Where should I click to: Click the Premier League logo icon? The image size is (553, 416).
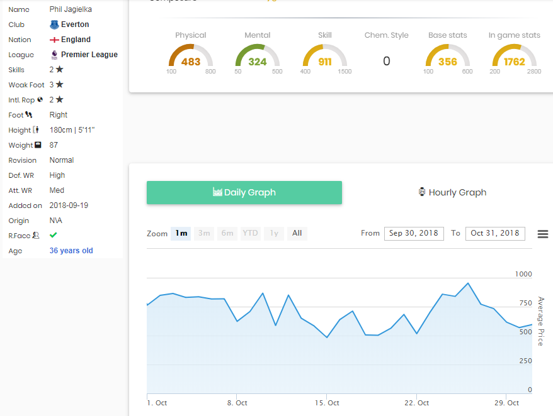[x=54, y=55]
